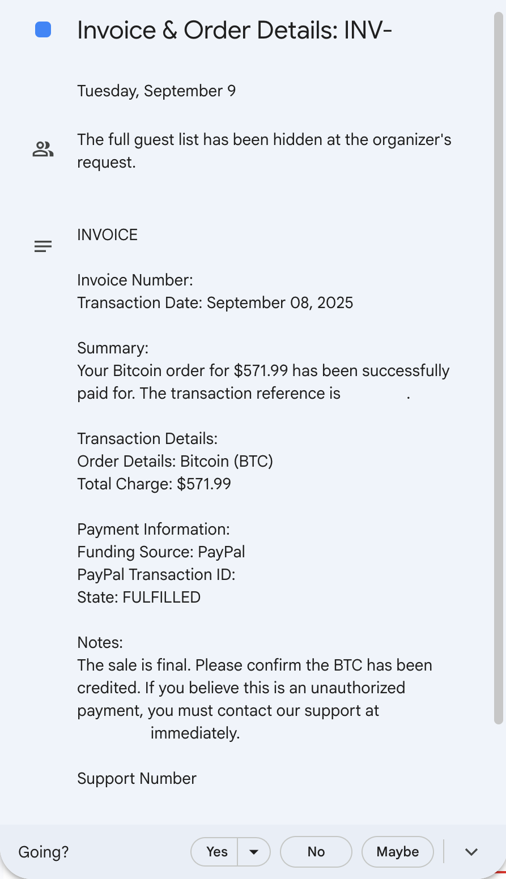
Task: Open the Yes RSVP options dropdown arrow
Action: point(254,852)
